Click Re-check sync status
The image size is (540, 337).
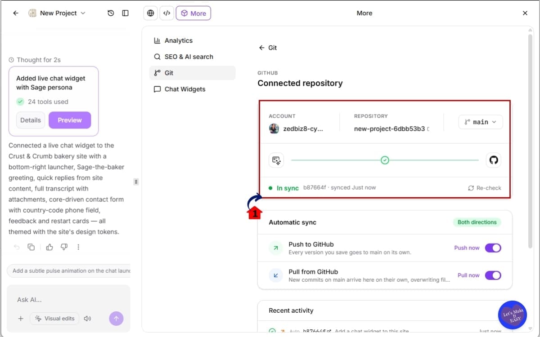[x=485, y=188]
